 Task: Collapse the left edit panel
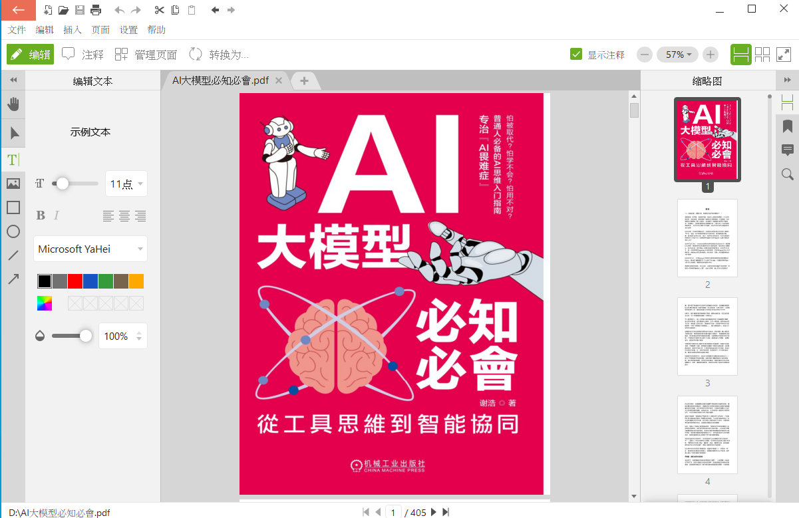click(x=13, y=80)
